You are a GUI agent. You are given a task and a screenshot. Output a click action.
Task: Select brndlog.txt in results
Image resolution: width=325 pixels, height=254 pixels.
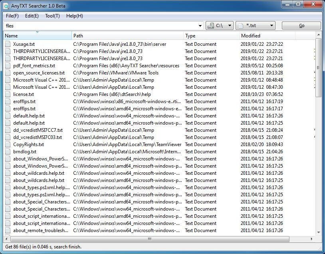(x=25, y=152)
